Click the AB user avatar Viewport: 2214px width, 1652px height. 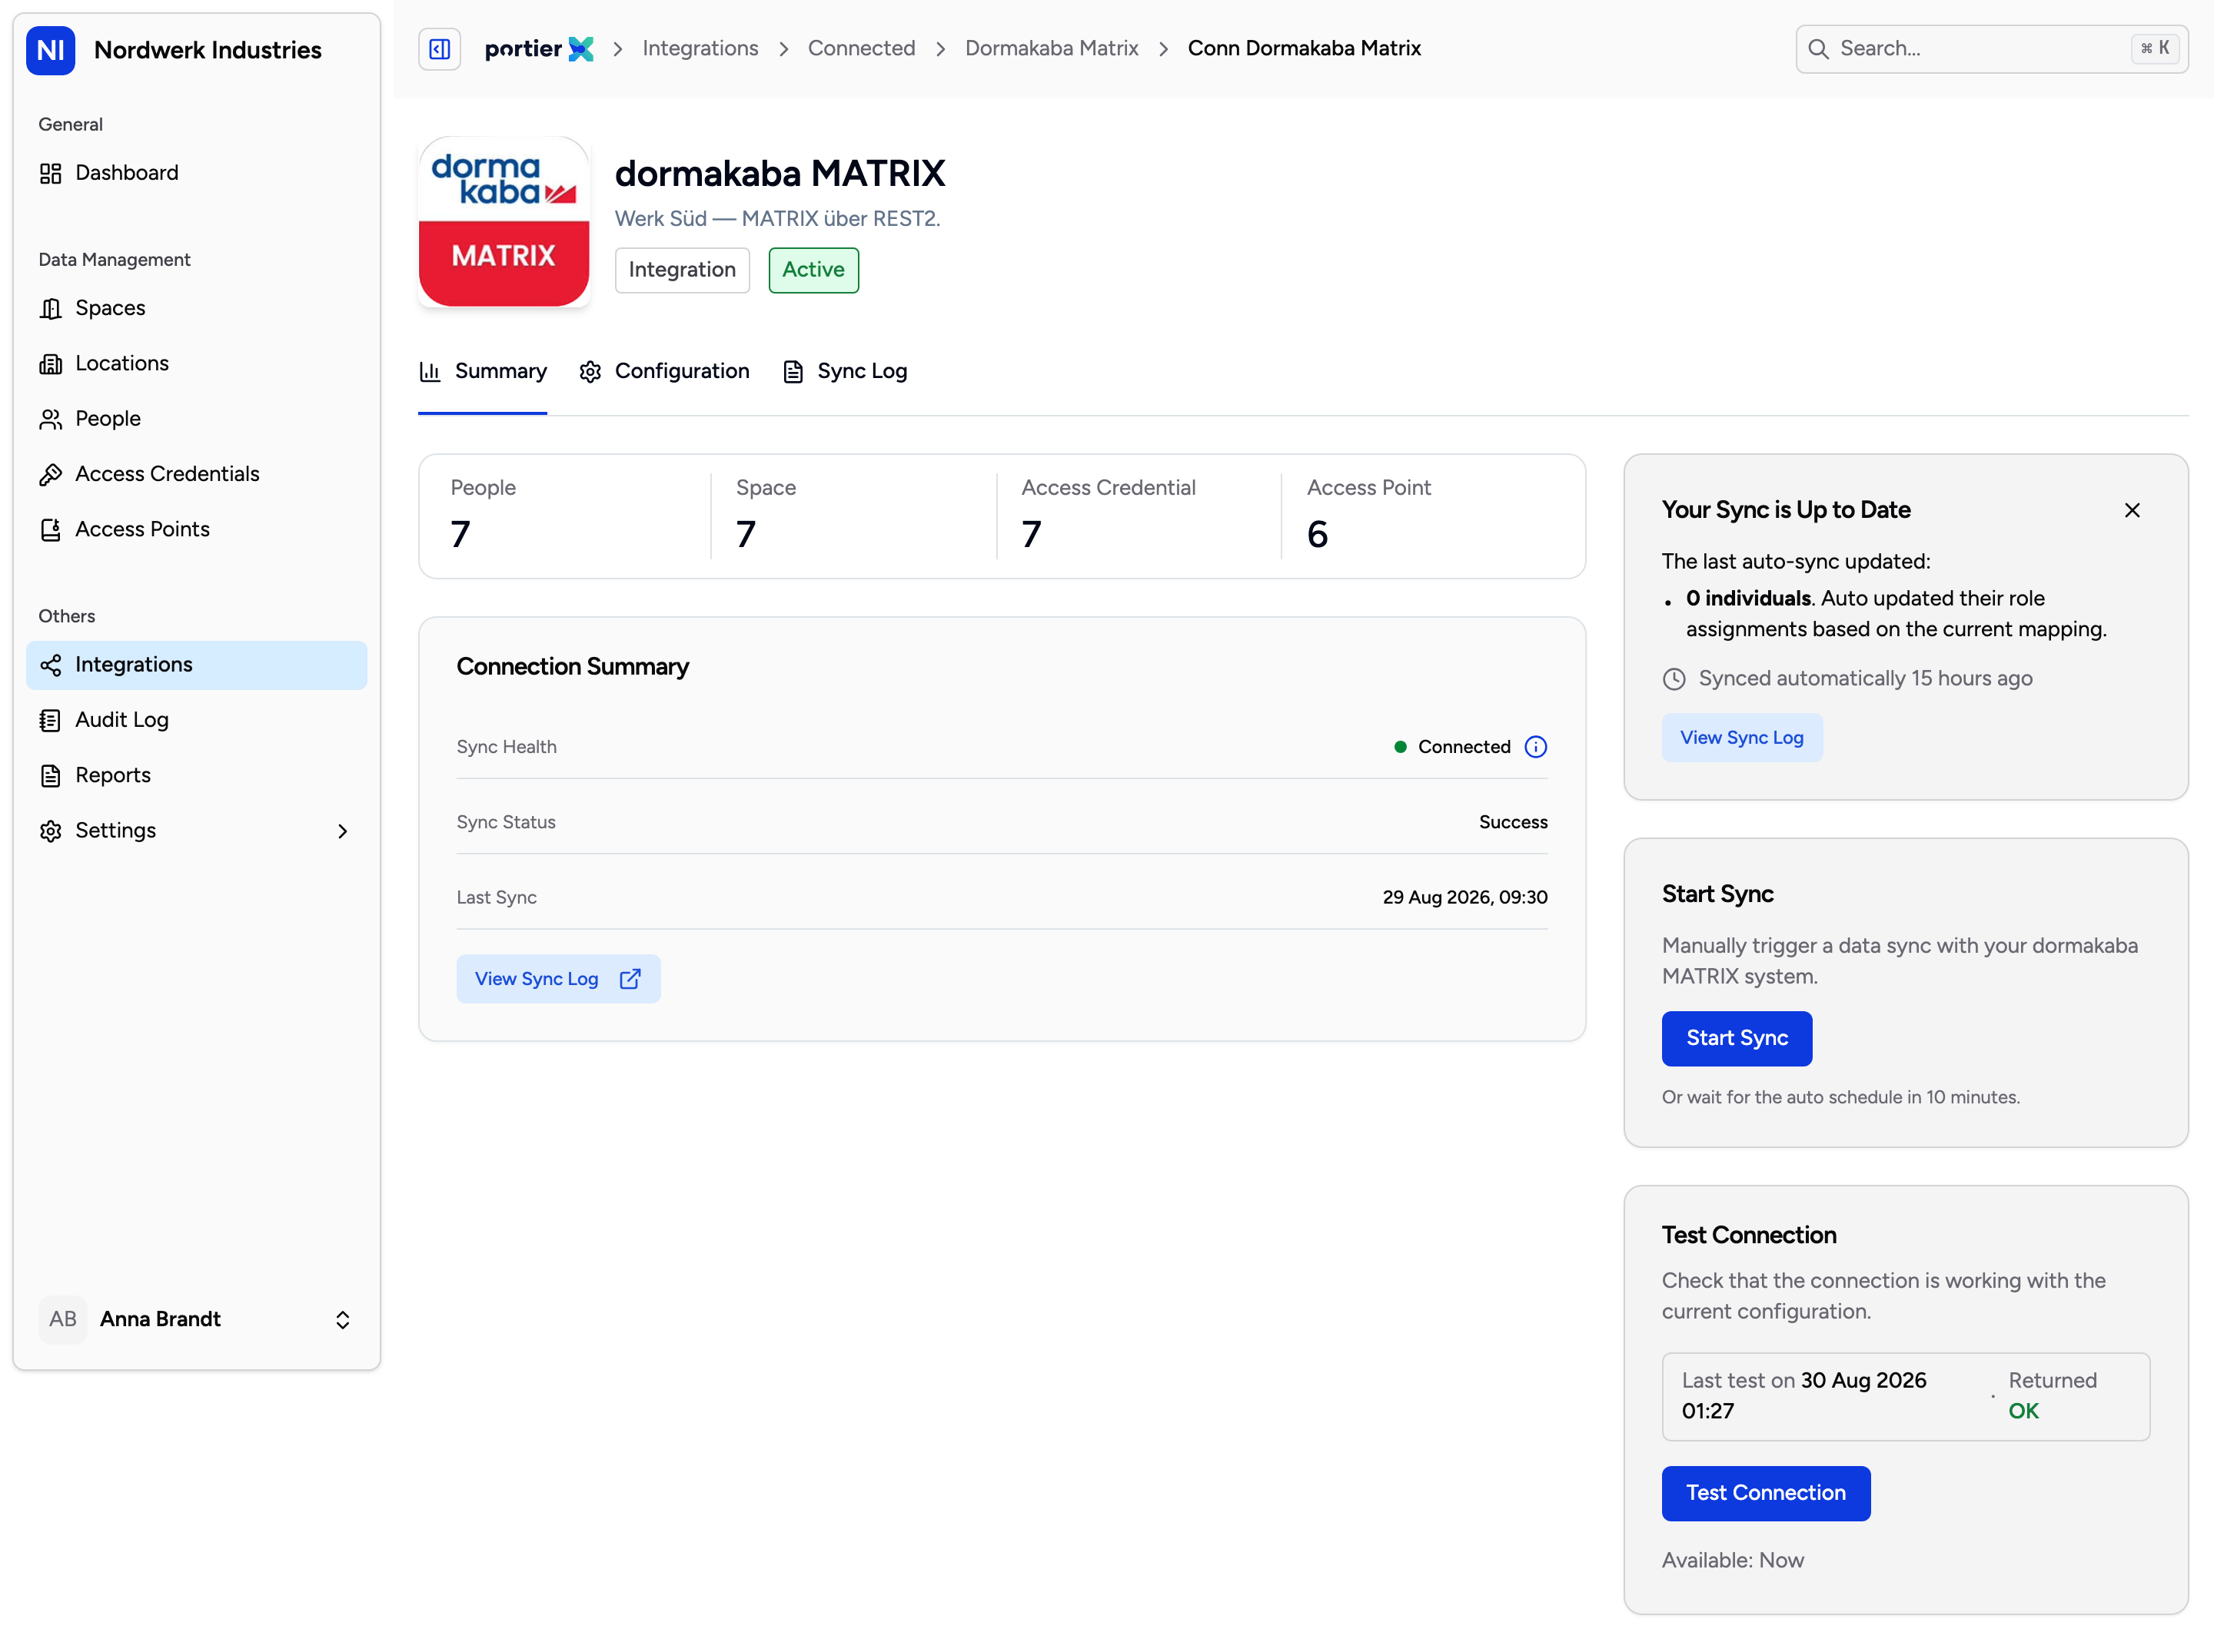coord(63,1319)
